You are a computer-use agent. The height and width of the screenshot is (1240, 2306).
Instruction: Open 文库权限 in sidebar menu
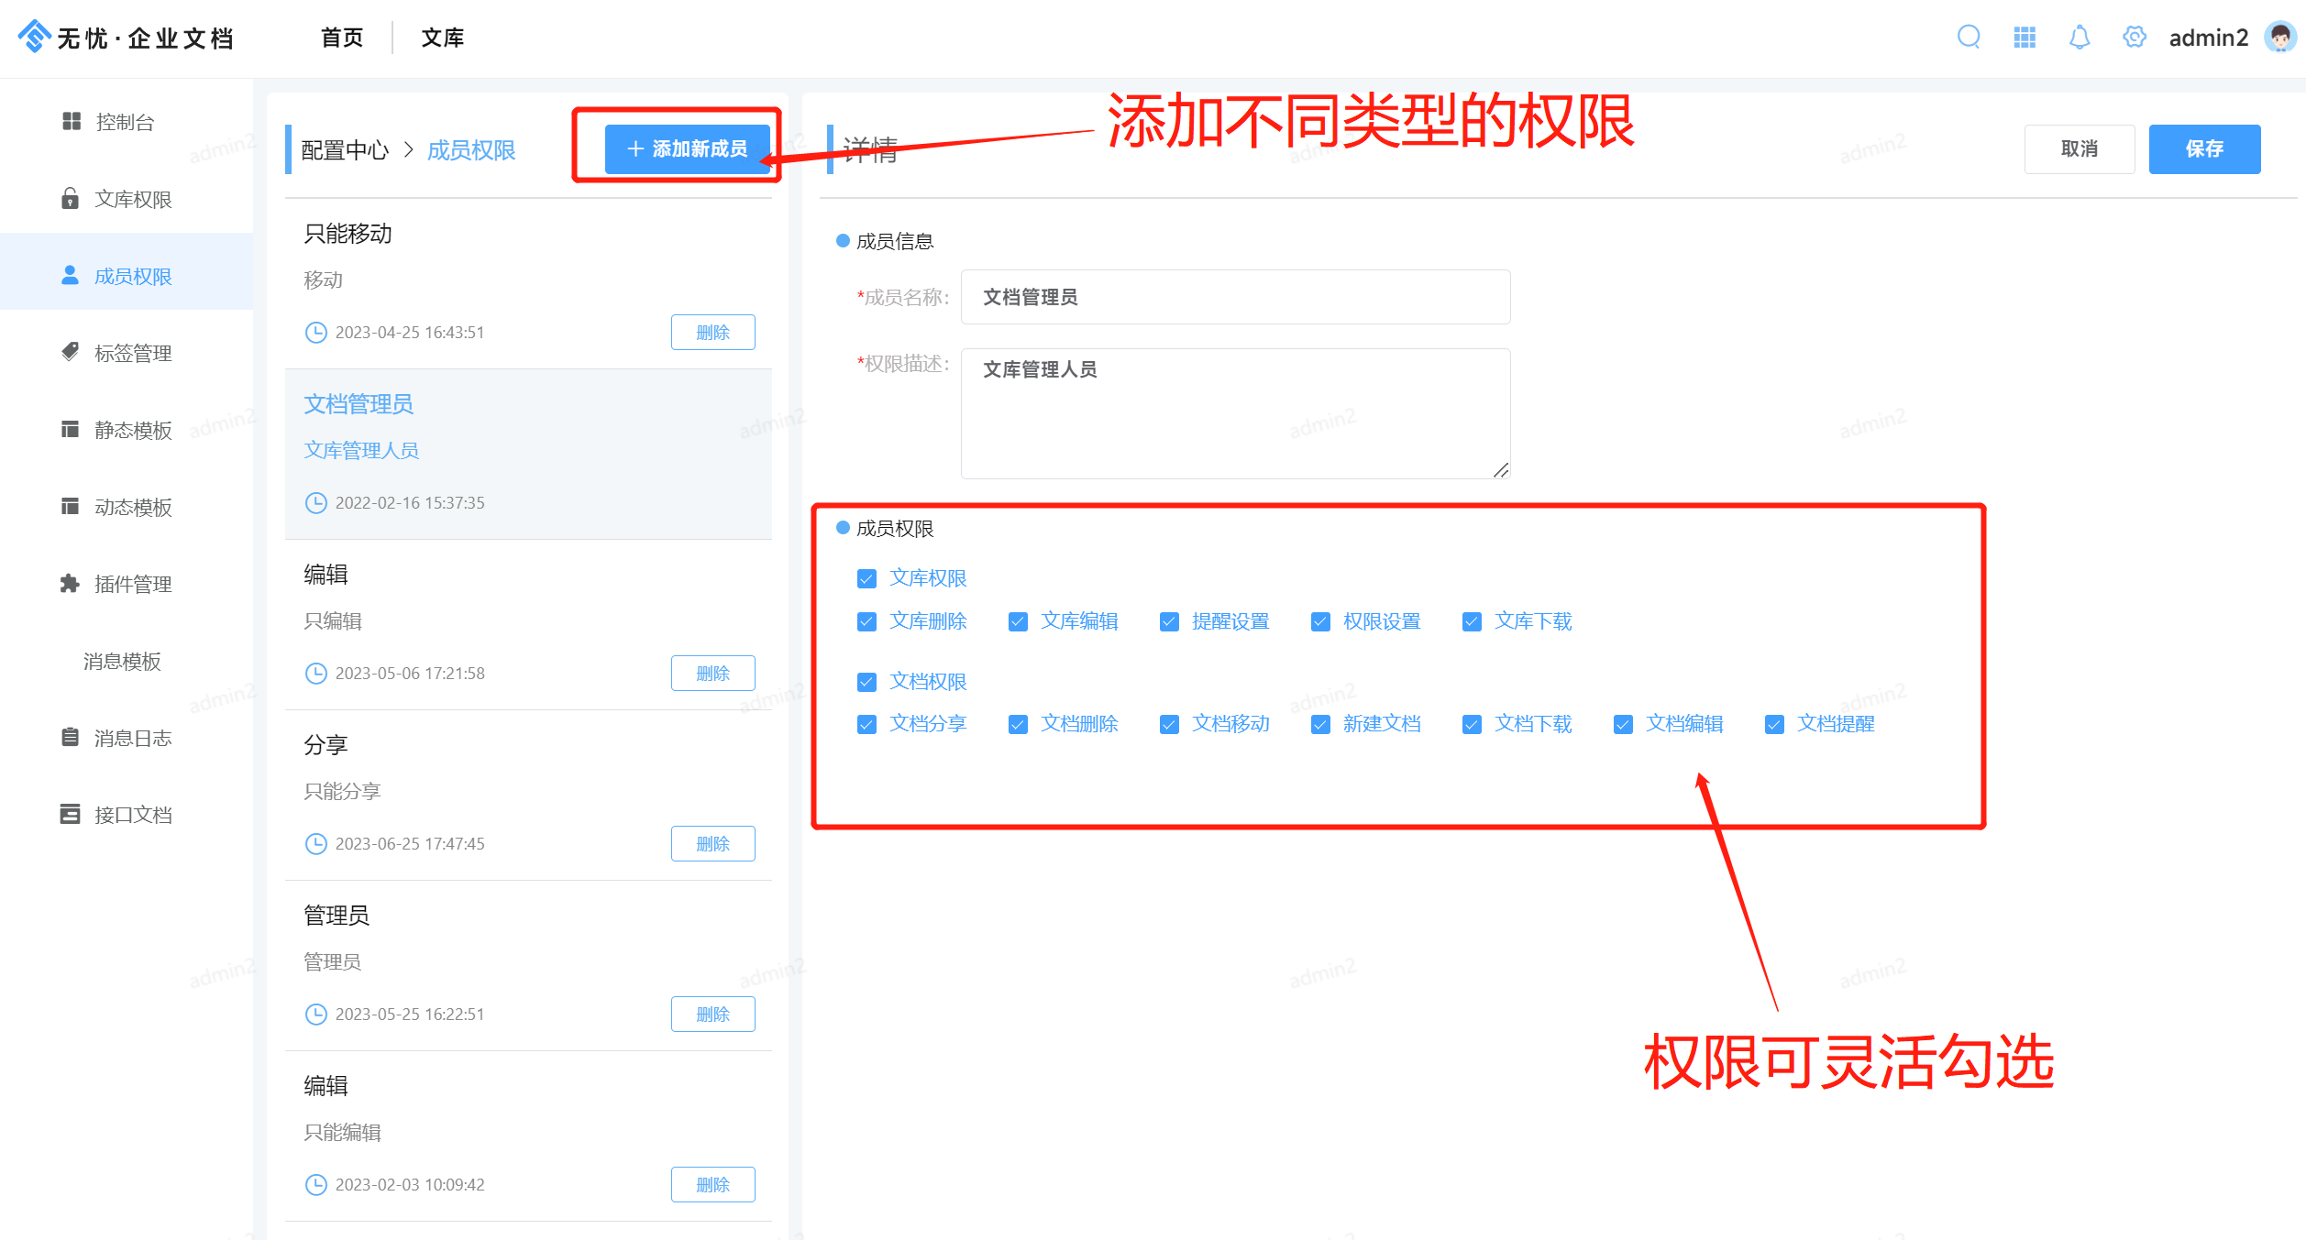point(132,199)
